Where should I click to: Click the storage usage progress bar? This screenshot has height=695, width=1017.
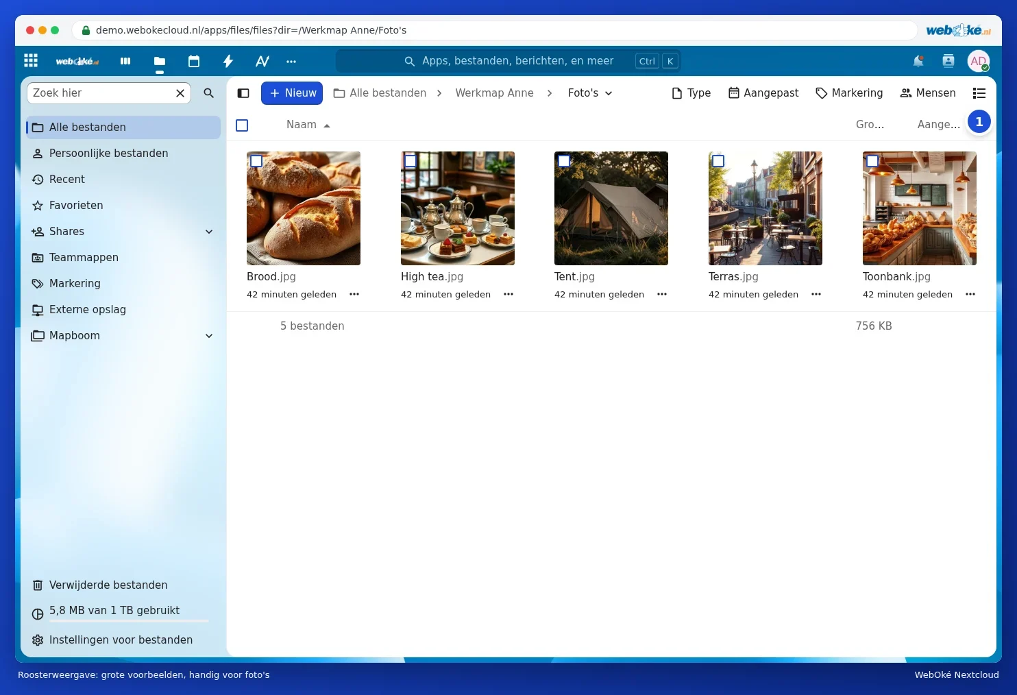click(x=129, y=621)
